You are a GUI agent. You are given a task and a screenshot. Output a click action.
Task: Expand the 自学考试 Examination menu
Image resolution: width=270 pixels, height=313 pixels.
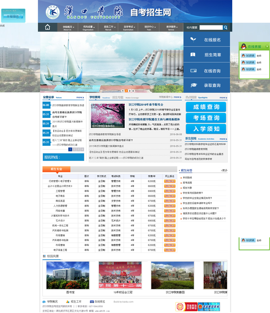click(128, 27)
